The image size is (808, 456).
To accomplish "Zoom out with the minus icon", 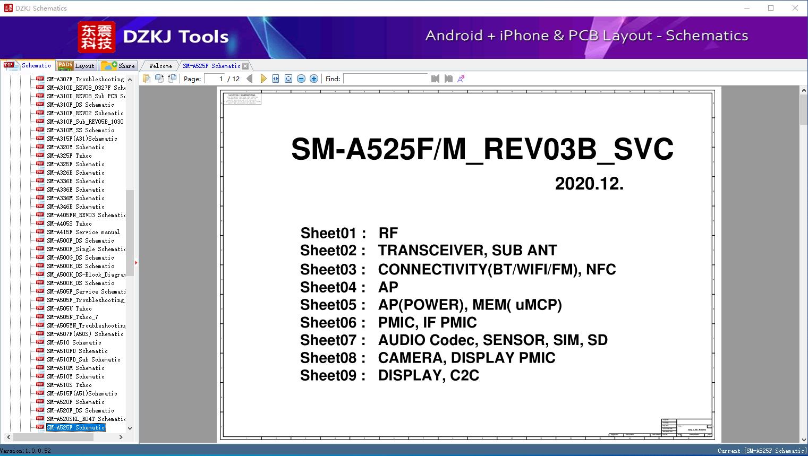I will pyautogui.click(x=301, y=79).
